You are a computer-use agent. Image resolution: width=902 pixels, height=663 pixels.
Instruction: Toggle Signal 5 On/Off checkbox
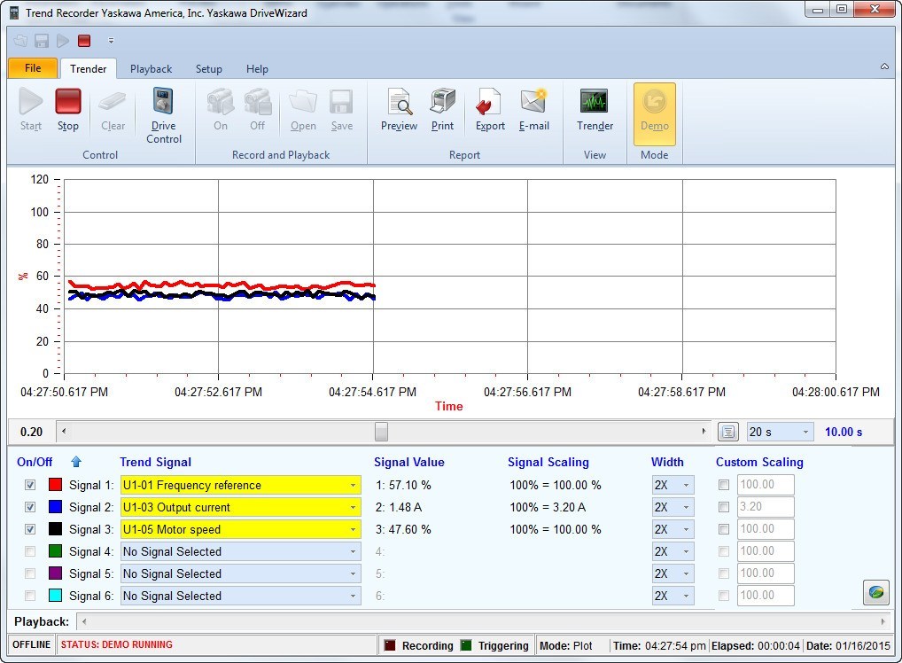[30, 573]
